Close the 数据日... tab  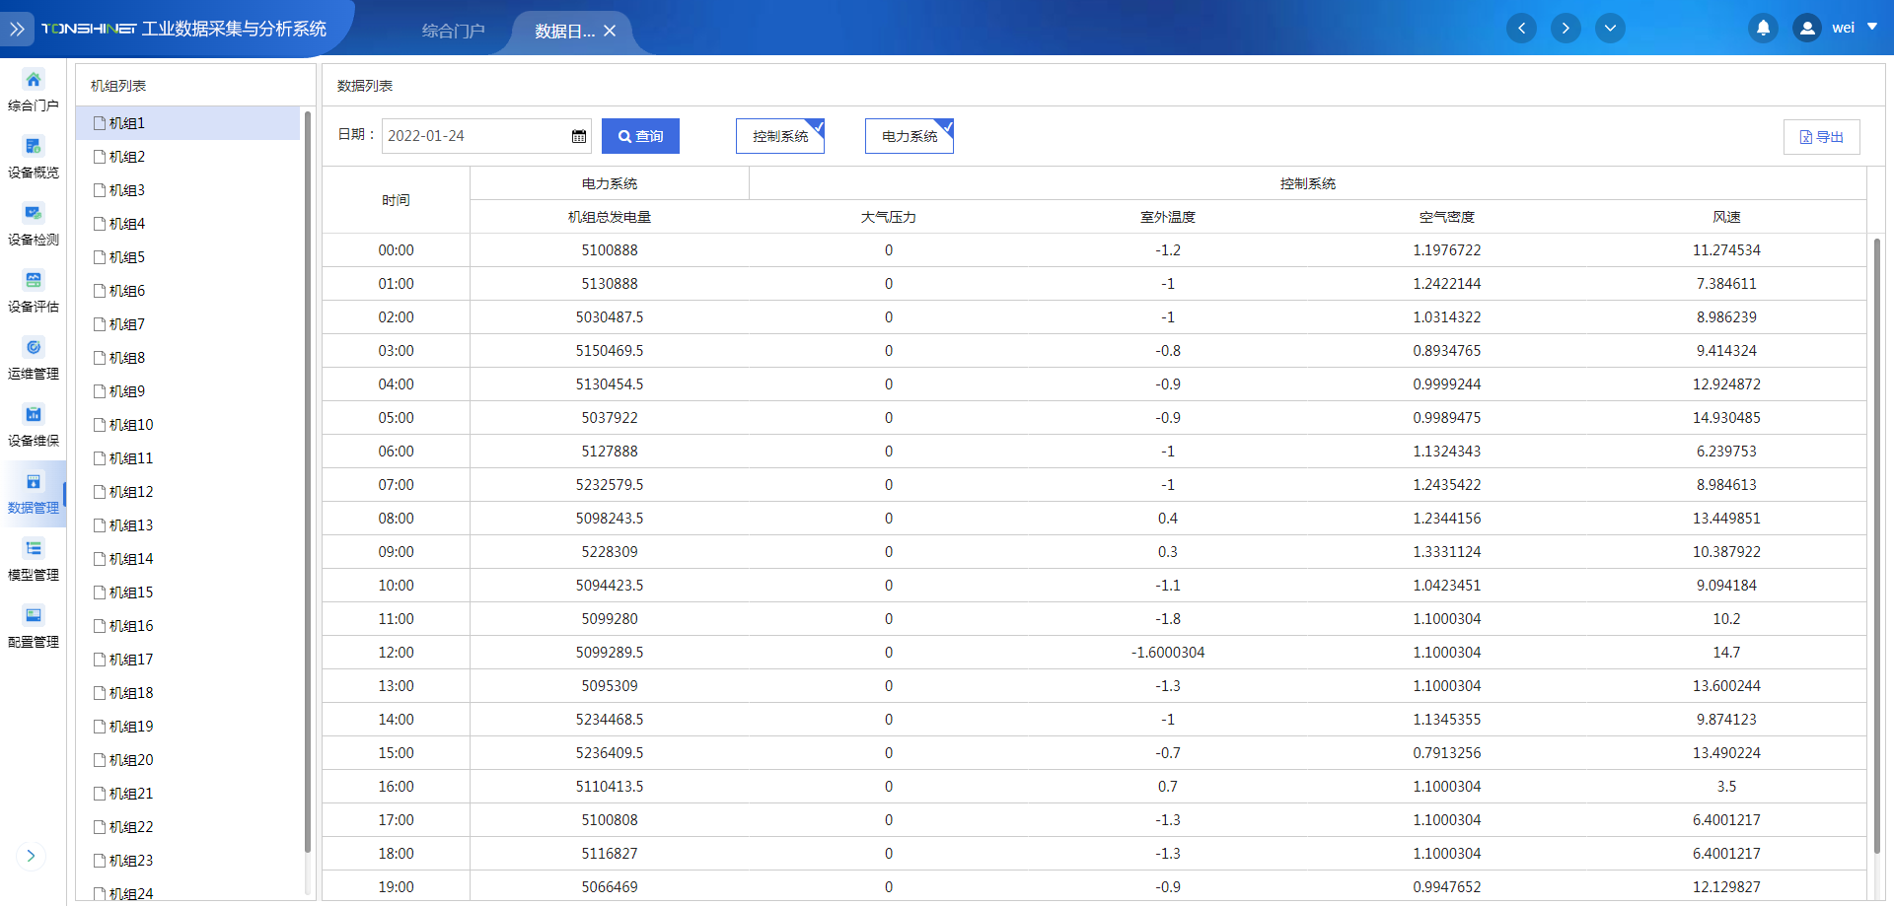click(610, 31)
